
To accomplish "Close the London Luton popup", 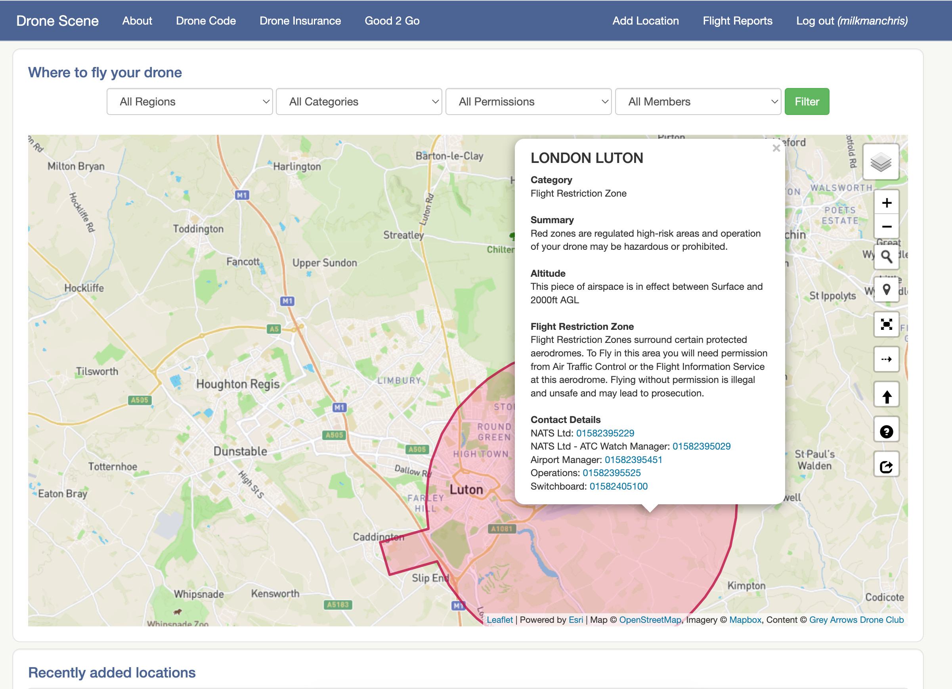I will pos(776,148).
